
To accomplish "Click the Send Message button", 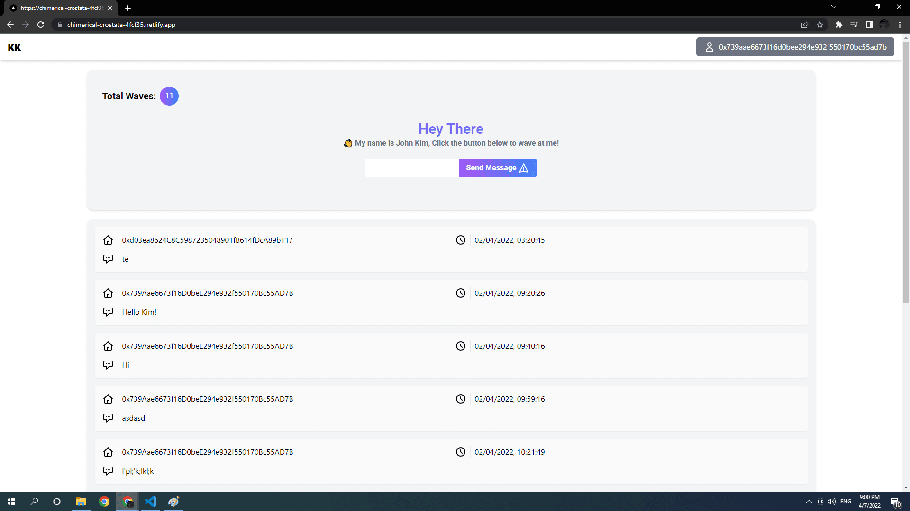I will 497,168.
